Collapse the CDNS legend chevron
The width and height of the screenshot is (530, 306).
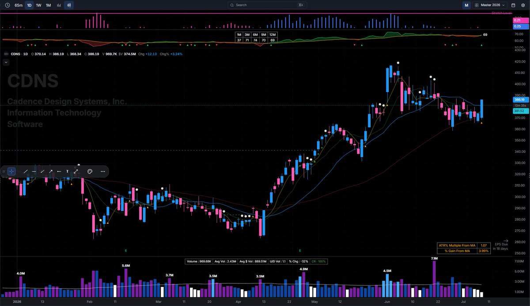tap(6, 62)
